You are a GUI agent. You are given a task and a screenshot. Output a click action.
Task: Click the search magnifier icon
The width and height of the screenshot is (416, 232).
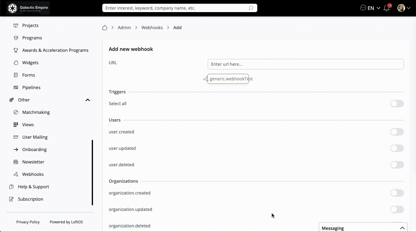coord(251,8)
